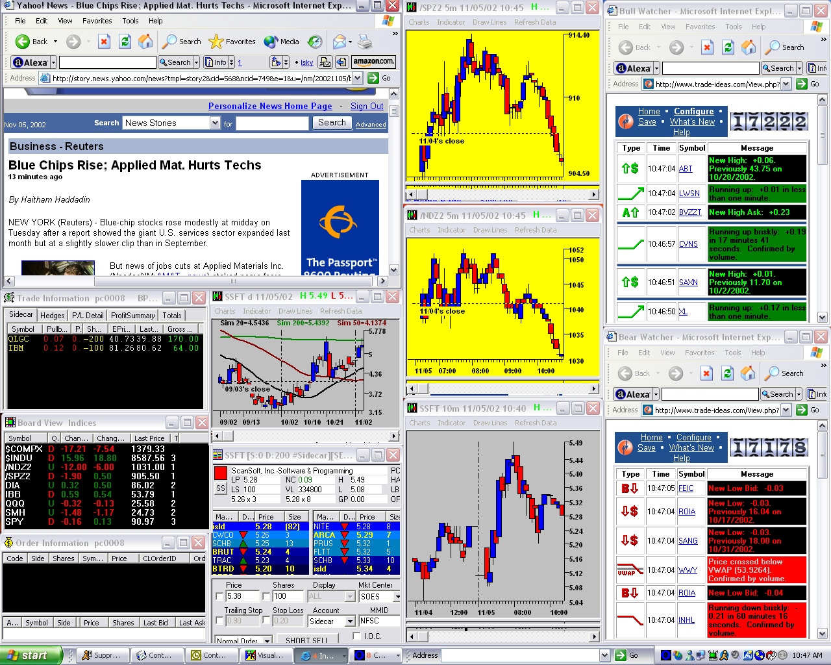
Task: Open ProfitSummary tab in Trade Information
Action: [x=133, y=316]
